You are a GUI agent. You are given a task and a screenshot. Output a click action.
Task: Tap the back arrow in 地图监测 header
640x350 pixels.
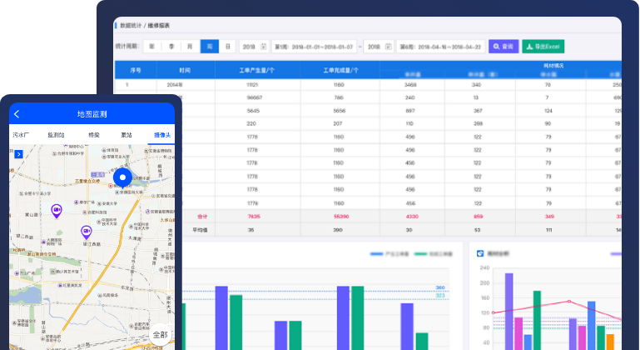pos(17,114)
